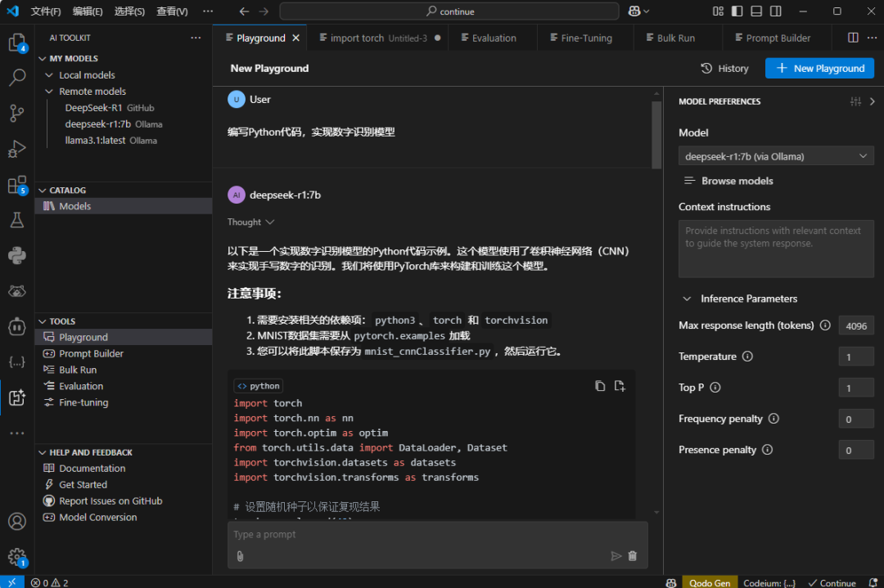Show info for Presence penalty

(x=767, y=450)
